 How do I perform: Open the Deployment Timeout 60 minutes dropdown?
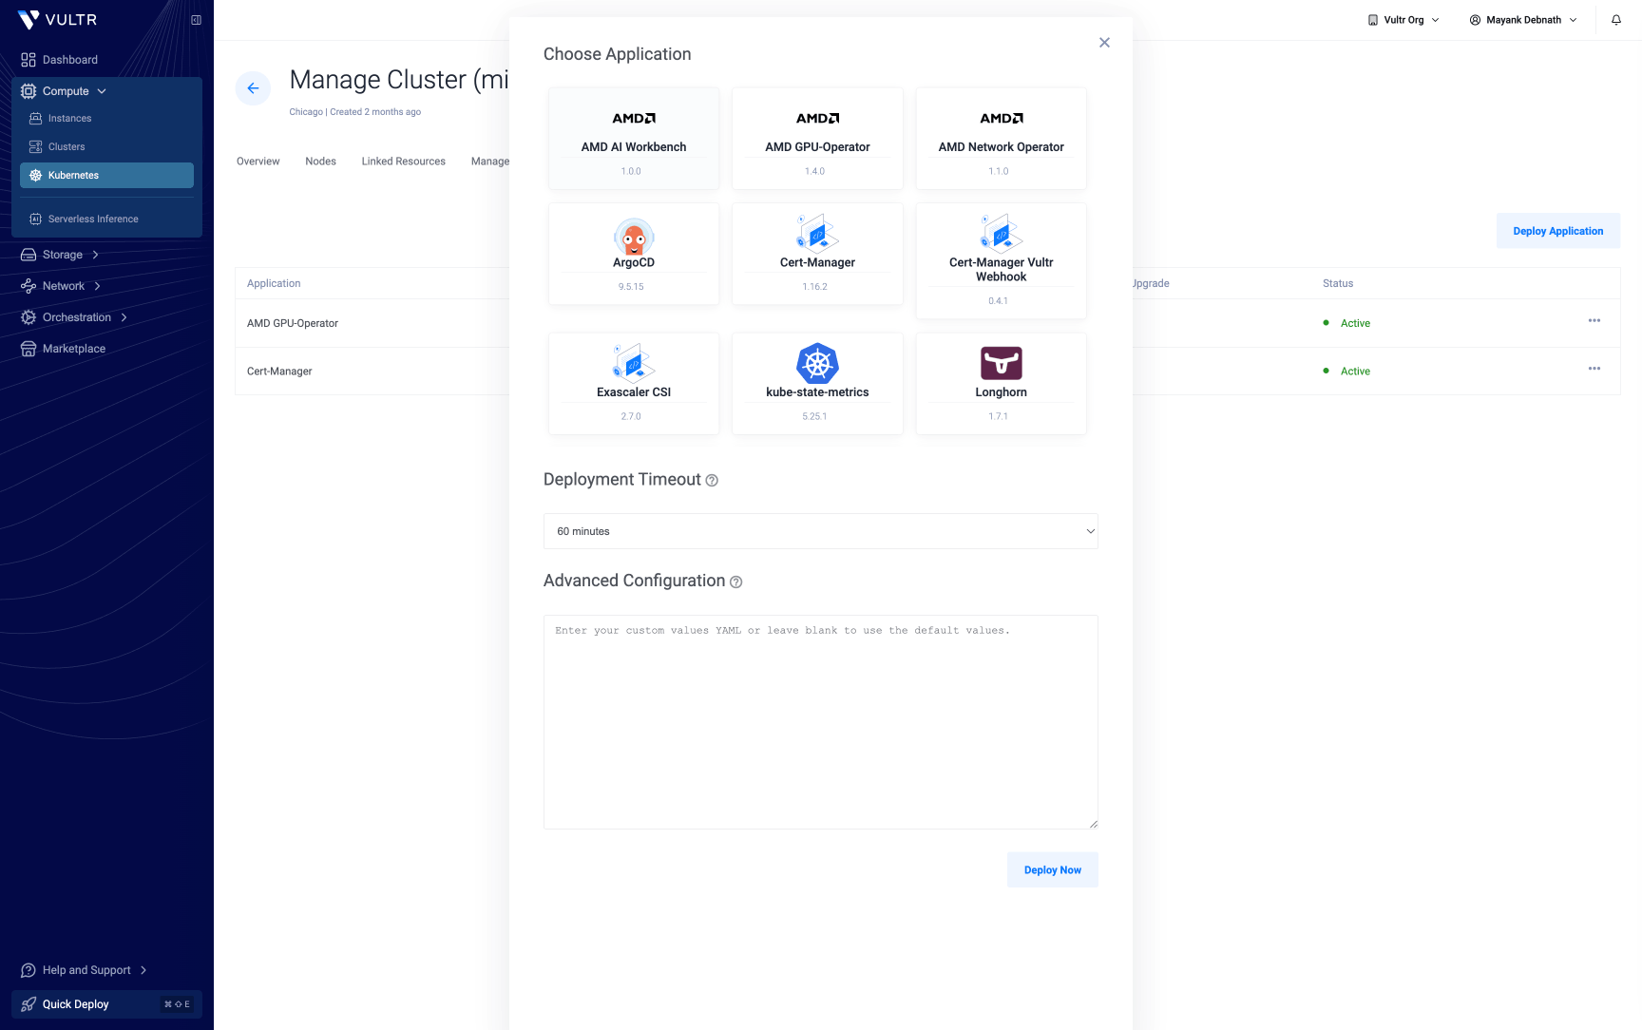tap(821, 531)
